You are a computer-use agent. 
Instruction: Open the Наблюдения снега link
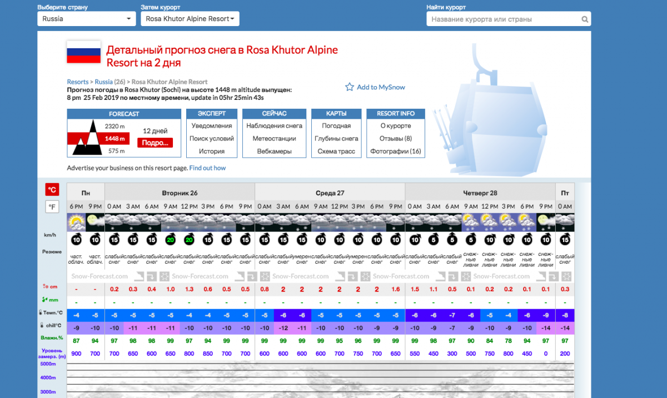(275, 126)
